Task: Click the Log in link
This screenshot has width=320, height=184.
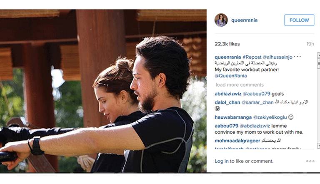Action: [x=221, y=161]
